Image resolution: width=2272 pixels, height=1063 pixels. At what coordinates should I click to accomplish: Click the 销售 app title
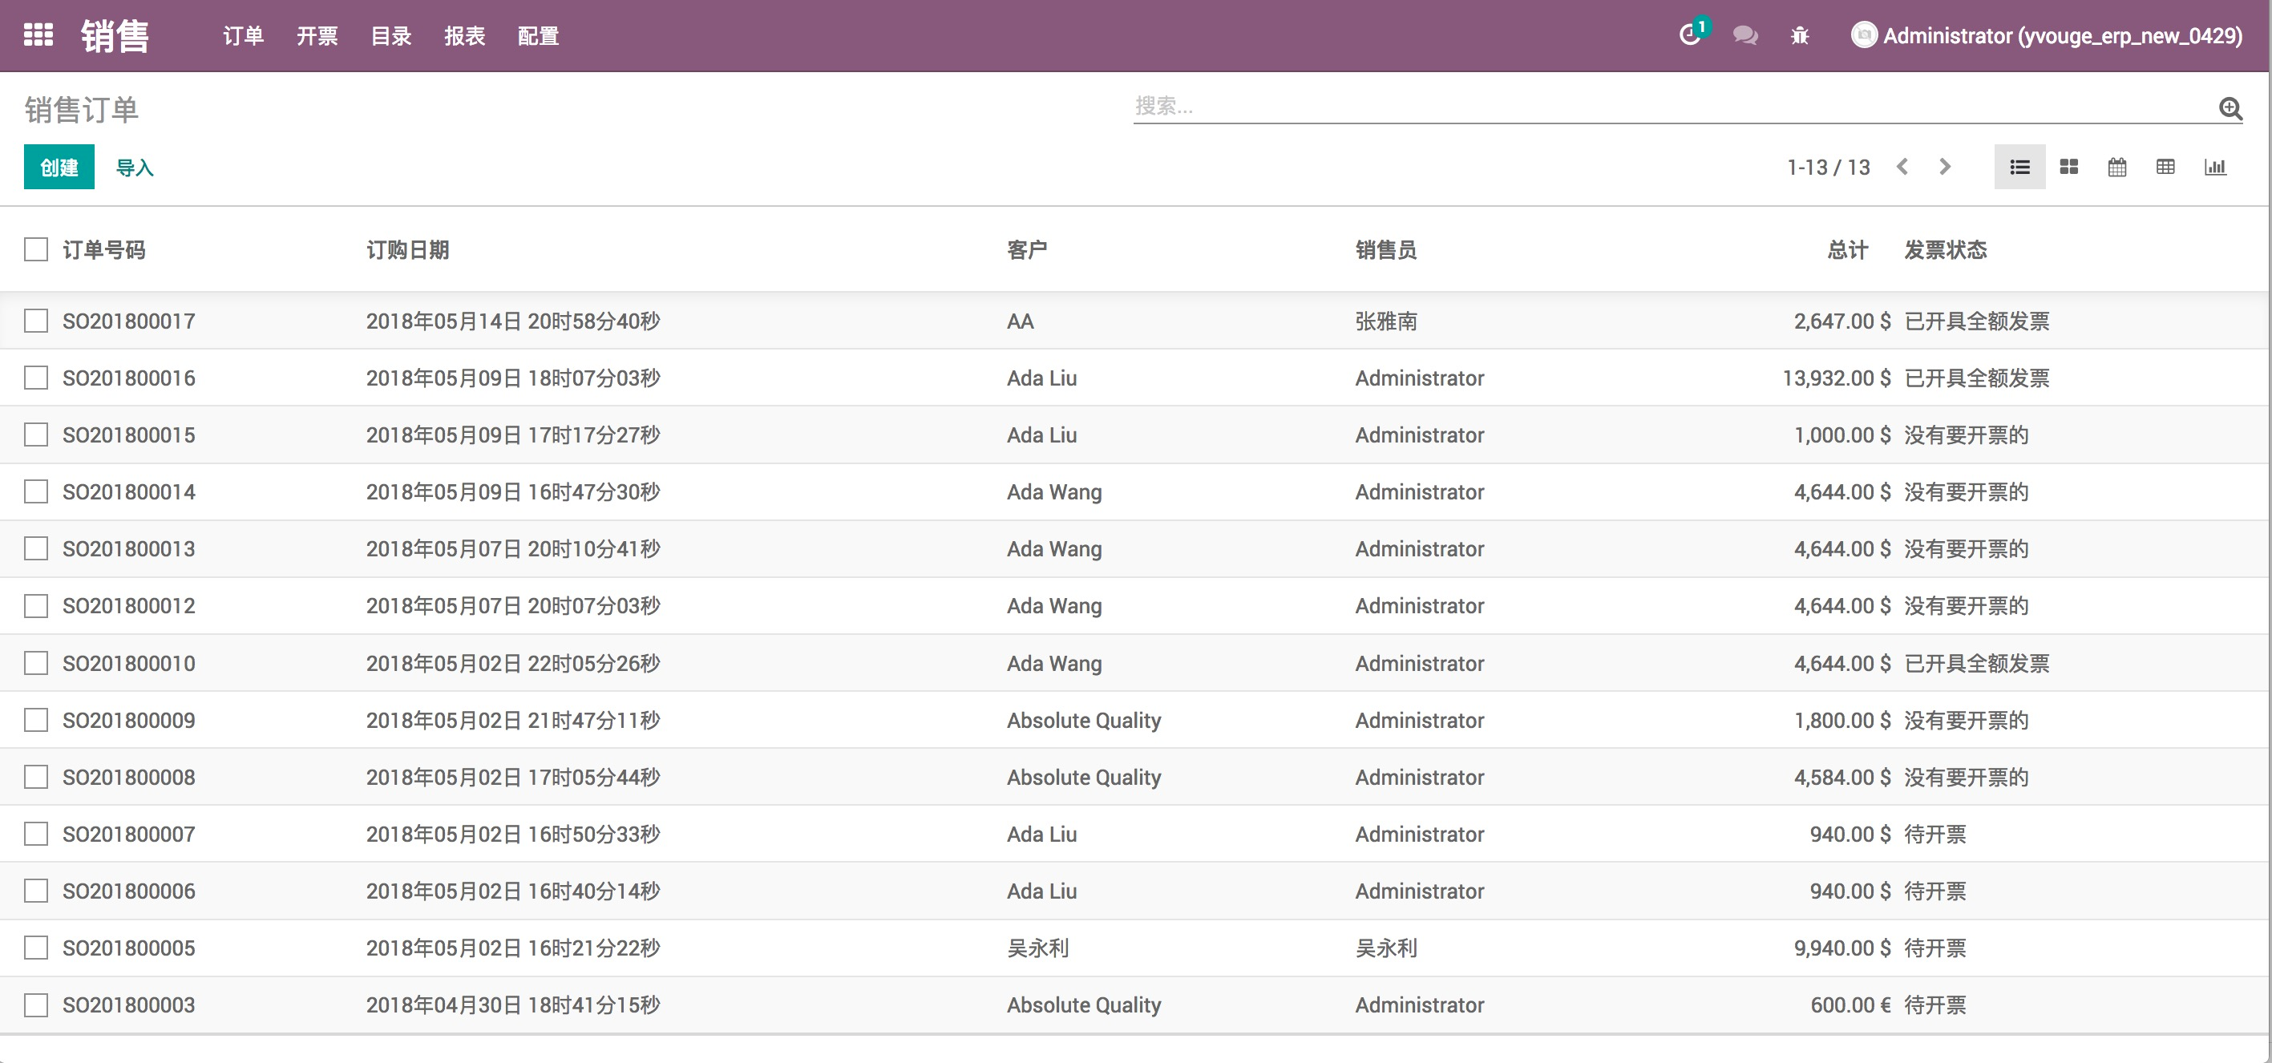115,36
